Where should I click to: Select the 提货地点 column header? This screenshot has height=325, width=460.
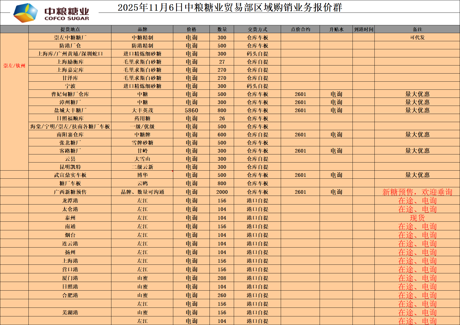70,29
